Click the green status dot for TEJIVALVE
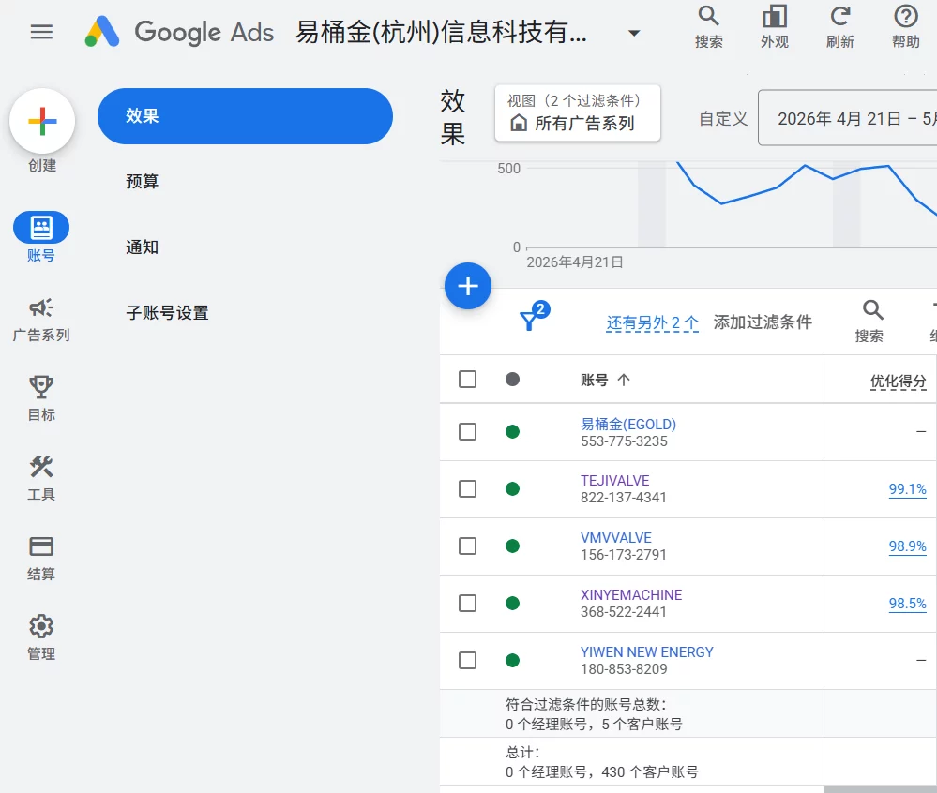The image size is (937, 793). click(x=512, y=489)
